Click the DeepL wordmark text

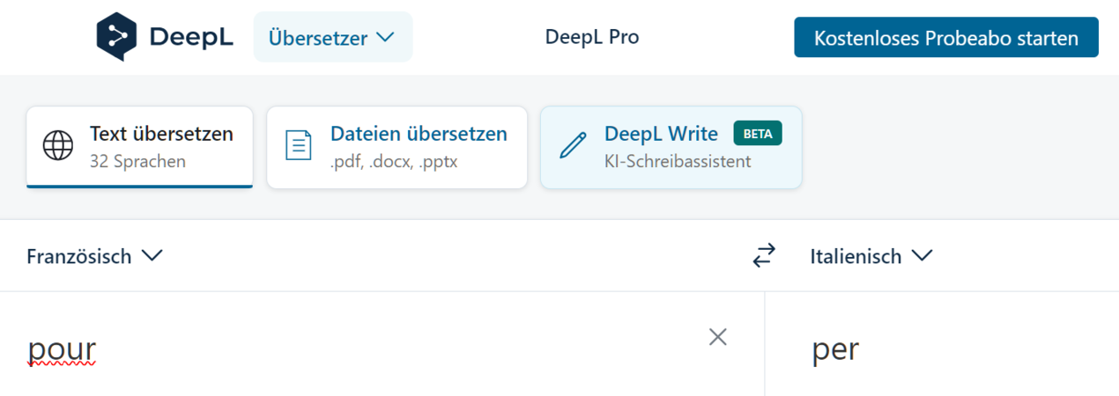[x=191, y=37]
